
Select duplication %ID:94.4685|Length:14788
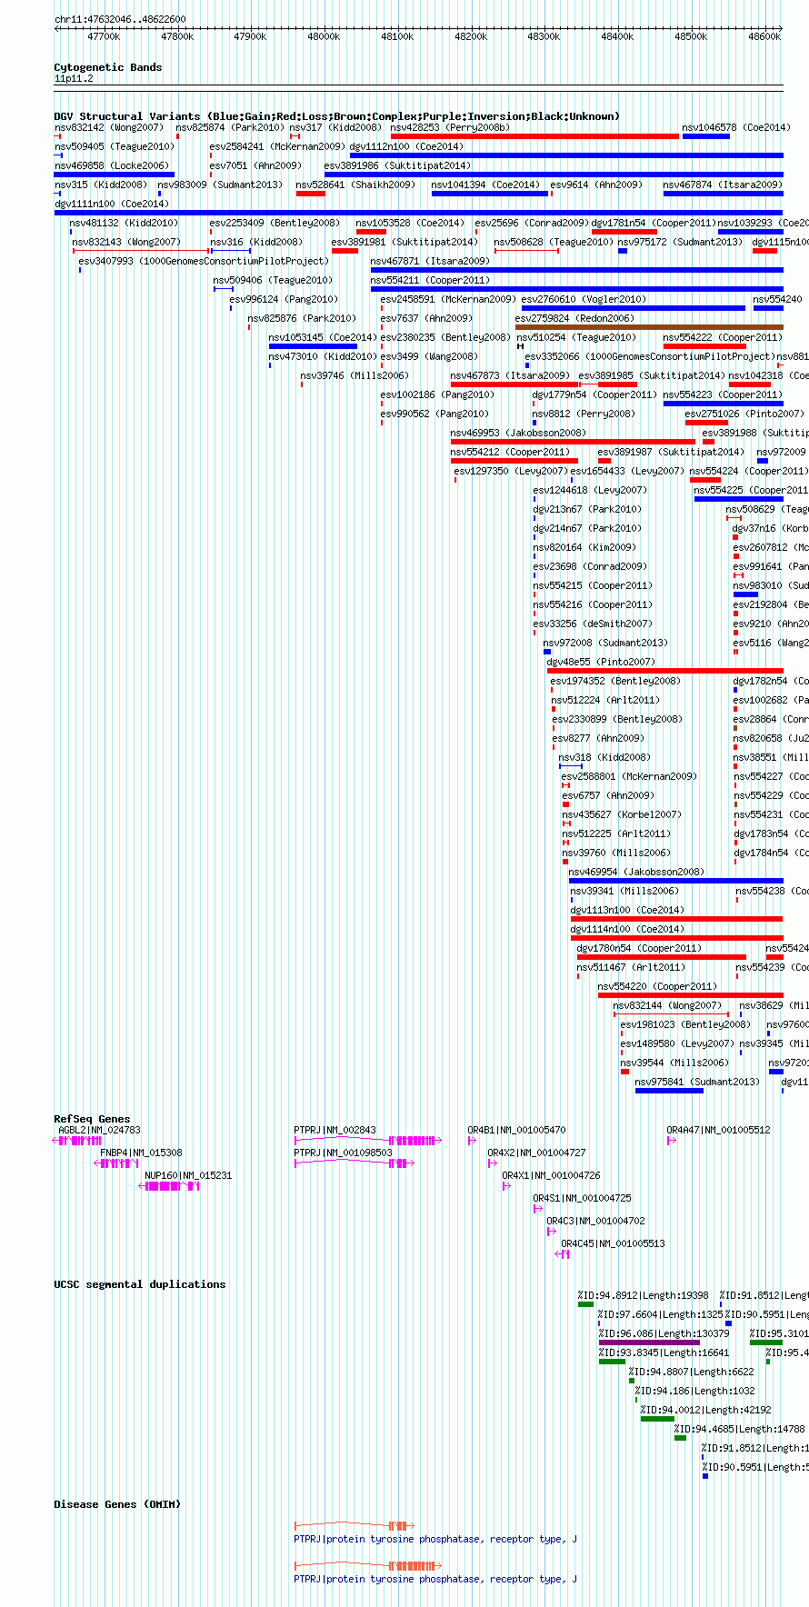(x=739, y=1429)
